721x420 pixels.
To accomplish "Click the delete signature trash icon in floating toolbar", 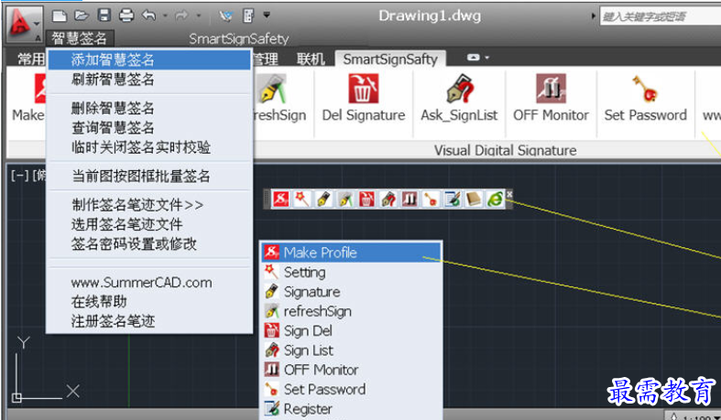I will 366,199.
